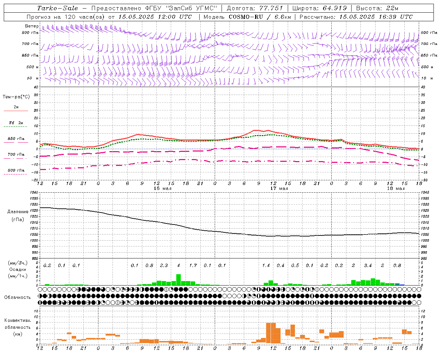Select the 'Прогноз на 120 часа(ов)' forecast header
This screenshot has width=439, height=351.
[66, 17]
